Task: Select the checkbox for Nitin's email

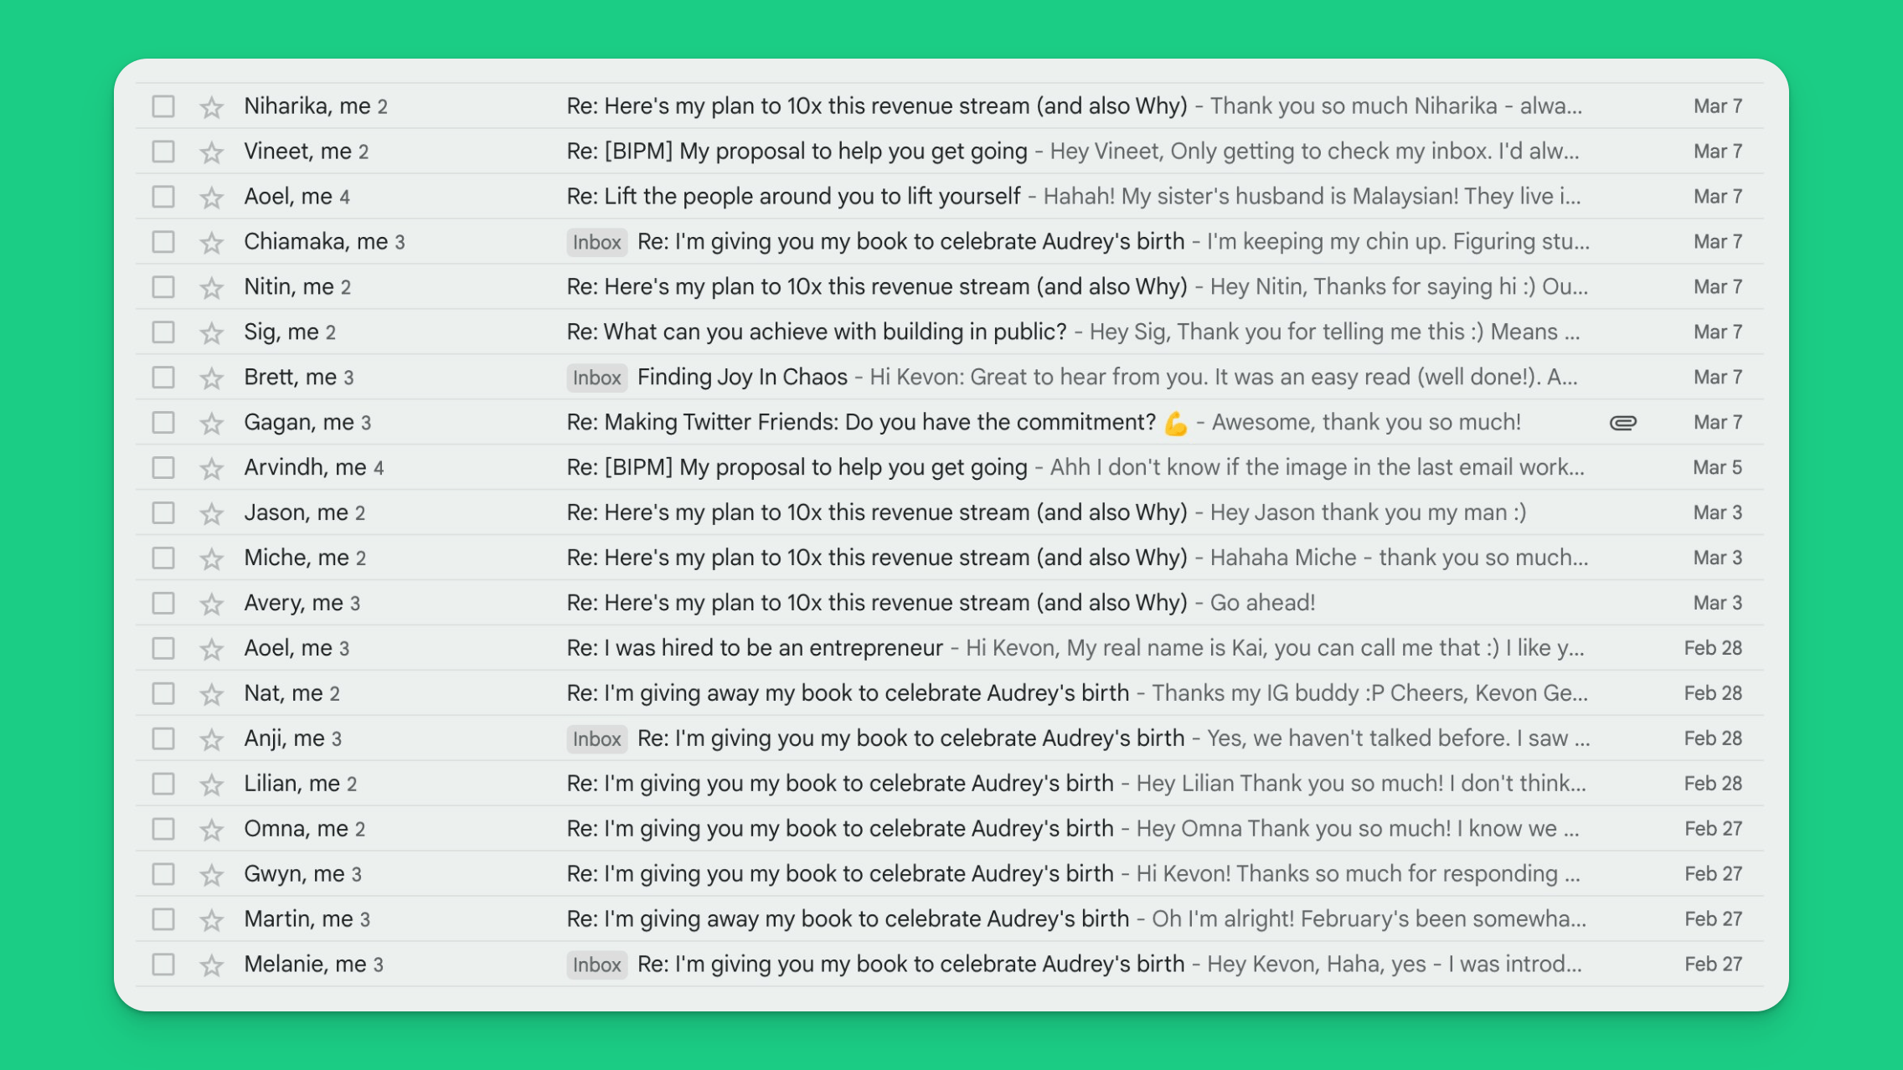Action: (x=163, y=287)
